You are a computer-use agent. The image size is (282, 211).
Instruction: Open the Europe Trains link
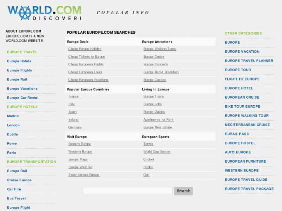tap(154, 96)
